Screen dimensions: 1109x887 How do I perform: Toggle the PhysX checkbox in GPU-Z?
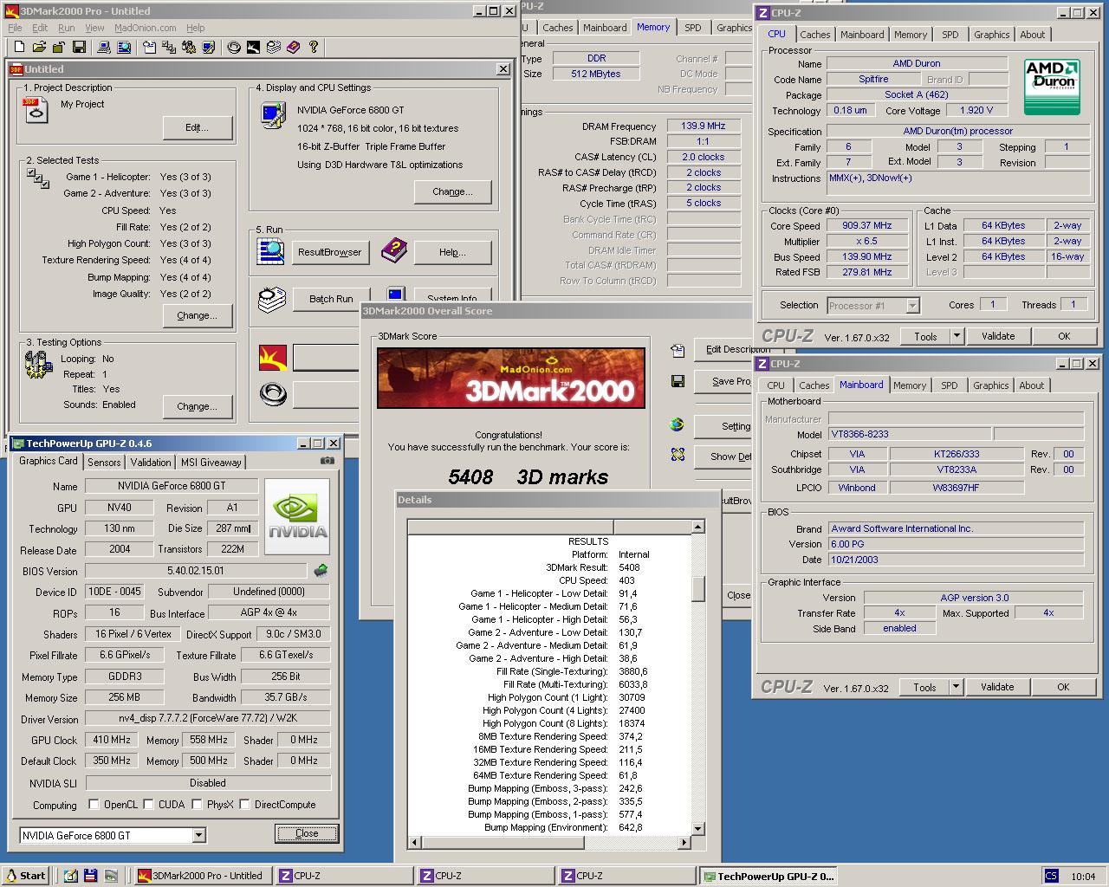coord(197,805)
